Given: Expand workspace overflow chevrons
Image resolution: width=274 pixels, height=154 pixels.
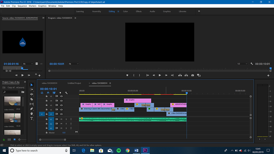Looking at the screenshot, I should pos(199,11).
